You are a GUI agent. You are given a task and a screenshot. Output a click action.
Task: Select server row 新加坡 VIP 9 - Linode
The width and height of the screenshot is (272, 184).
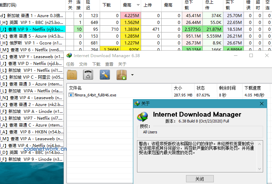pyautogui.click(x=32, y=159)
